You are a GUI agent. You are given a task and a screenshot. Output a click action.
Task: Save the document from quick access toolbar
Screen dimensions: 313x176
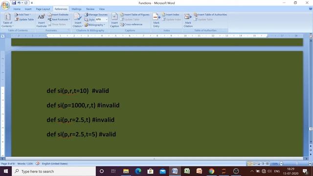coord(14,3)
